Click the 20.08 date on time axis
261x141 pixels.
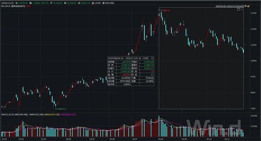tap(160, 139)
